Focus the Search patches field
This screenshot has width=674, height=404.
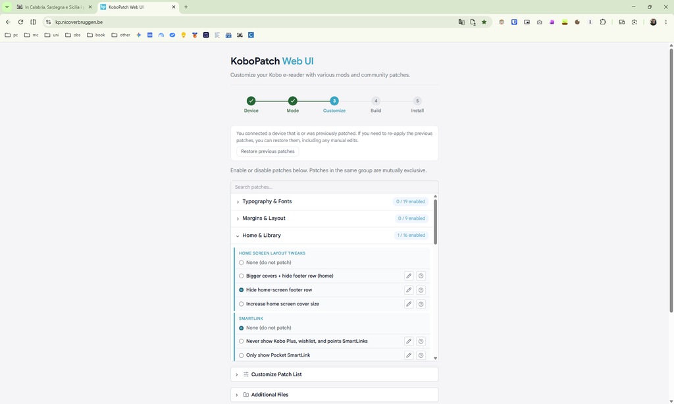[334, 187]
